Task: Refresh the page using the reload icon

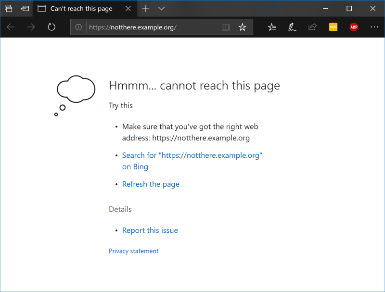Action: [x=51, y=27]
